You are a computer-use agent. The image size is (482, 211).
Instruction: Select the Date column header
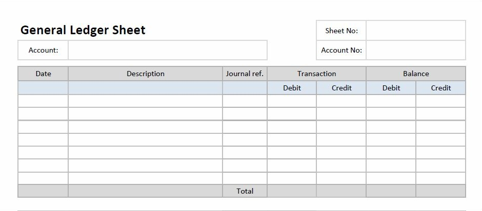43,74
